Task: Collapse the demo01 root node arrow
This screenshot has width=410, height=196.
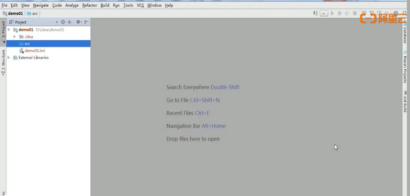Action: [x=9, y=30]
